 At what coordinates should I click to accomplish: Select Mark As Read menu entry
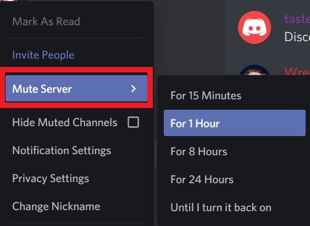(x=76, y=21)
